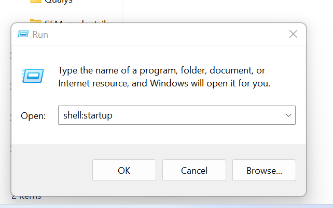Close the Run dialog with X
The width and height of the screenshot is (333, 208).
tap(293, 34)
